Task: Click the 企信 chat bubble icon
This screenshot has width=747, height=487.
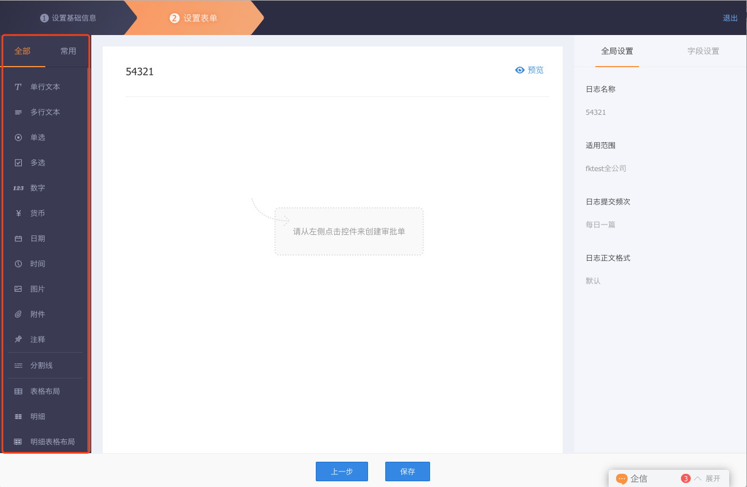Action: point(622,479)
